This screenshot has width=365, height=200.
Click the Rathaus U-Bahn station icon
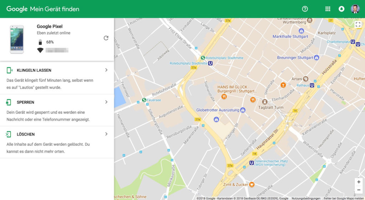coord(312,85)
